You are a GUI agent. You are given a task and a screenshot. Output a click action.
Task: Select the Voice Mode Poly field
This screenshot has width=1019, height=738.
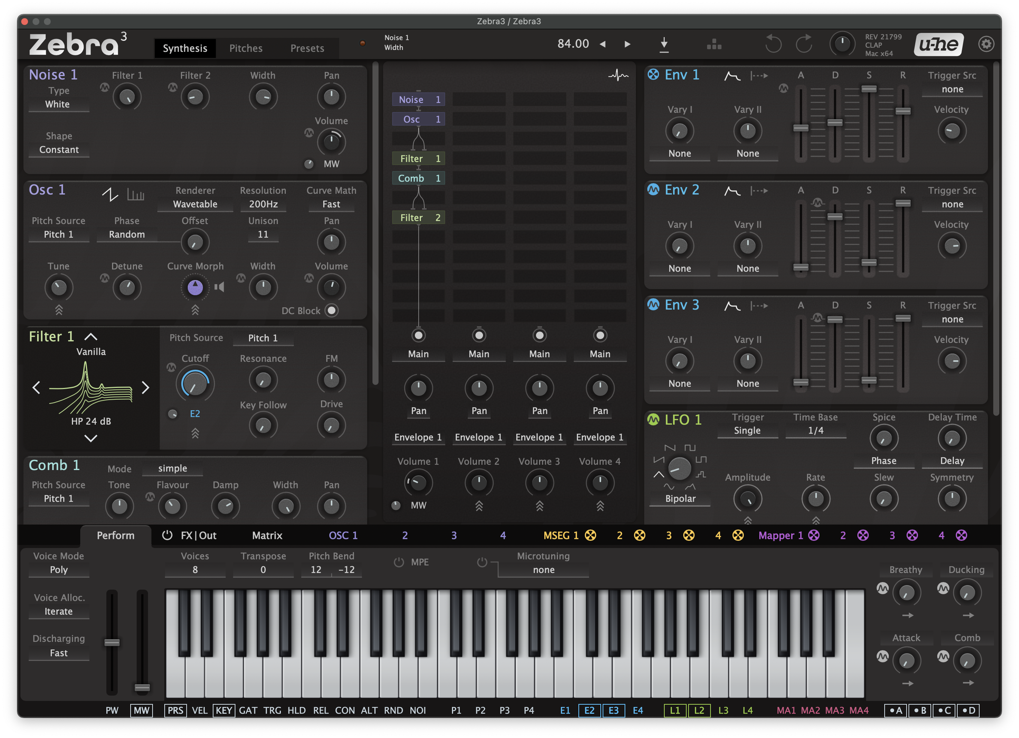[x=58, y=570]
